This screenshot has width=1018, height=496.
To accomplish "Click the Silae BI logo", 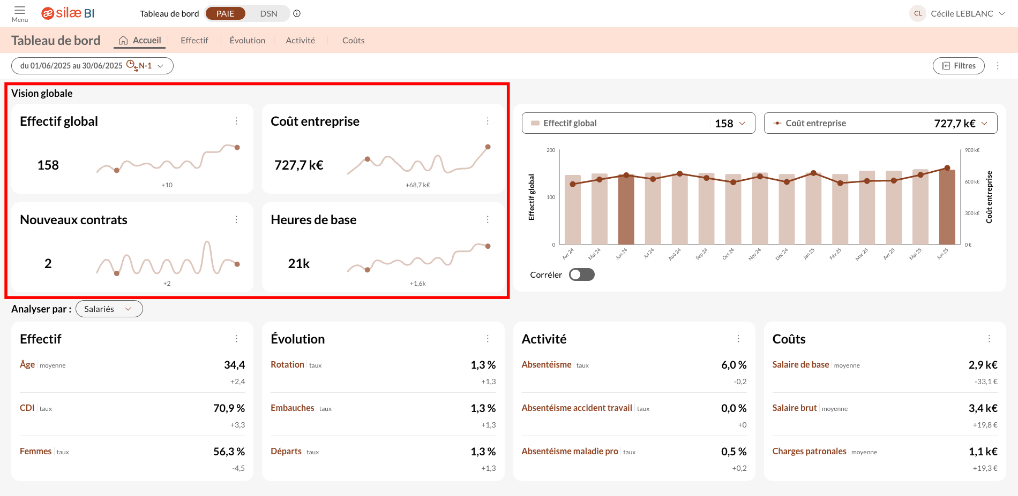I will pyautogui.click(x=68, y=13).
